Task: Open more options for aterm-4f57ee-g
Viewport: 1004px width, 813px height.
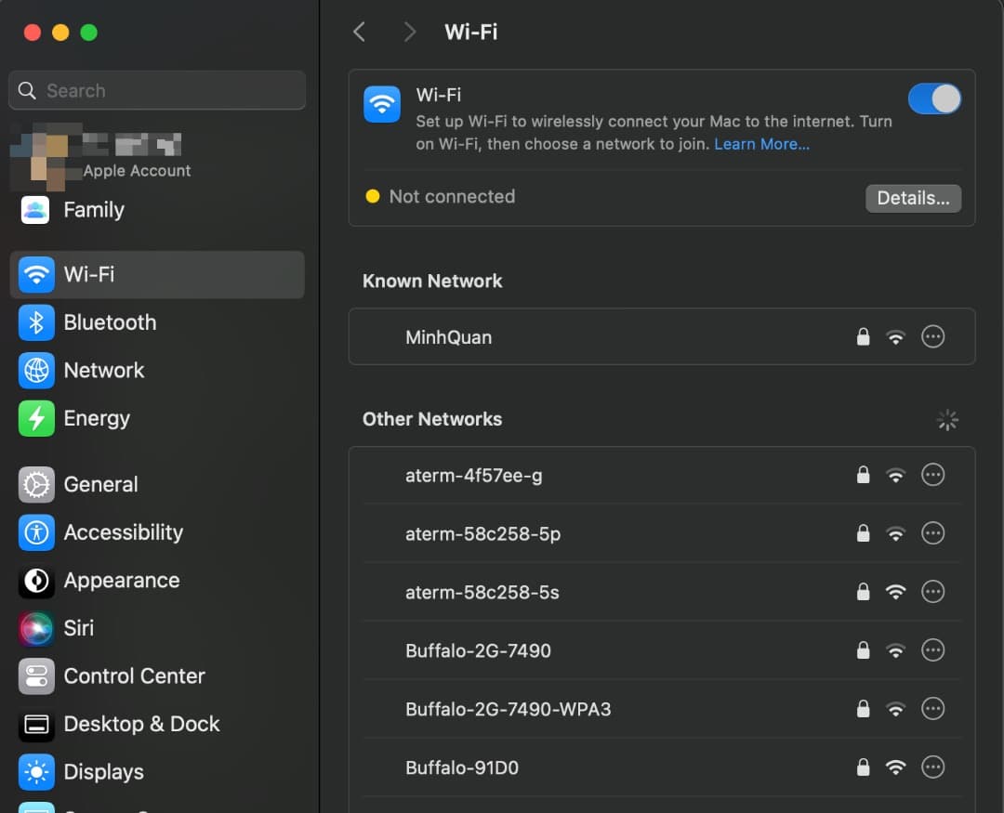Action: 932,475
